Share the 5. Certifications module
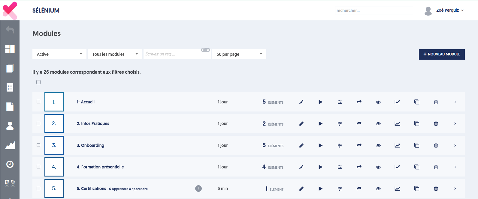This screenshot has height=199, width=478. pyautogui.click(x=359, y=189)
